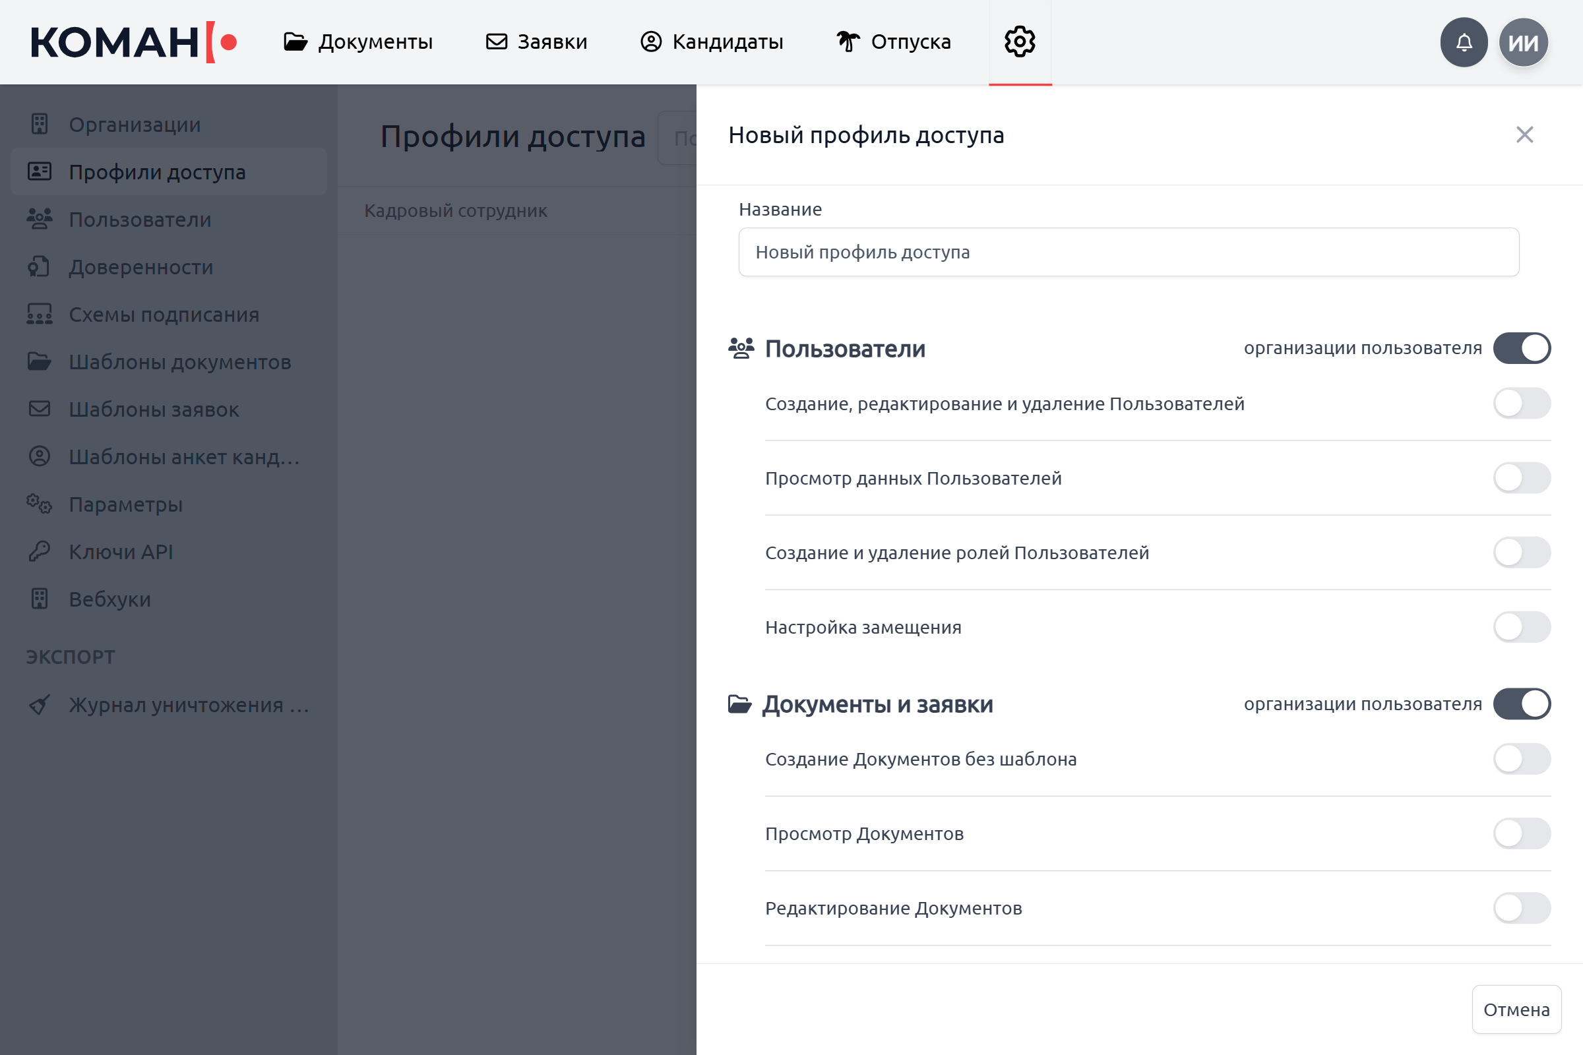Open Отпуска in top navigation
Image resolution: width=1583 pixels, height=1055 pixels.
point(893,42)
